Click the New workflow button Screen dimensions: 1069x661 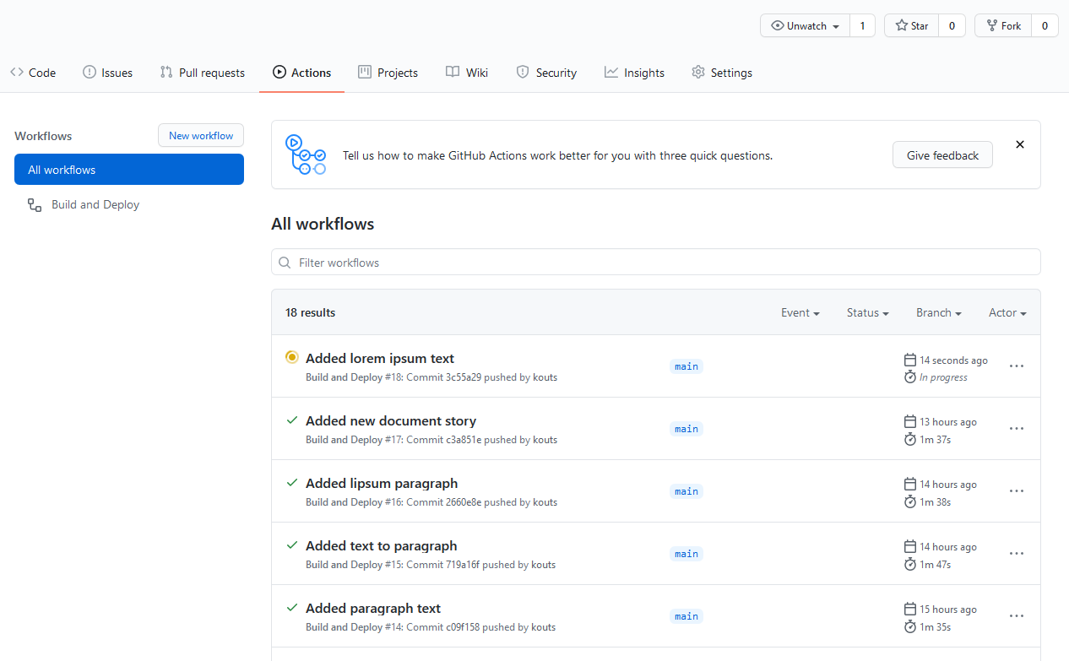pos(201,136)
